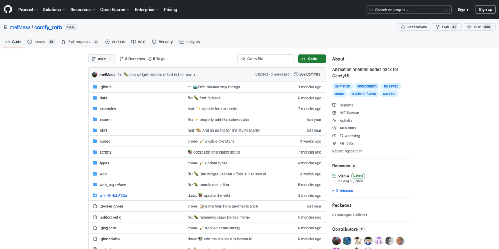This screenshot has height=249, width=499.
Task: Open the Insights tab
Action: point(190,42)
